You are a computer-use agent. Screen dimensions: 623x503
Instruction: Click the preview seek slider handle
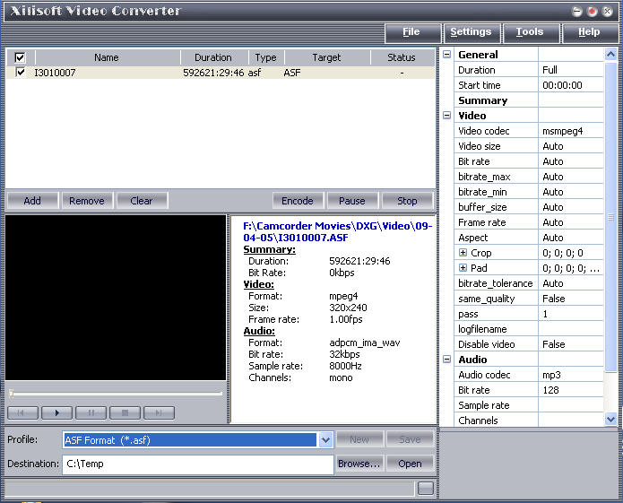click(x=12, y=394)
